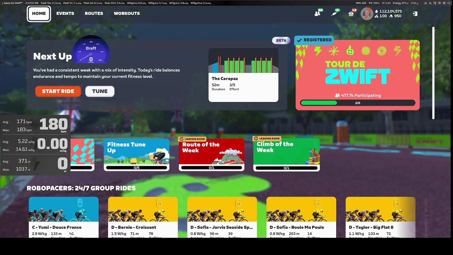
Task: Click the NP 404 stat
Action: [x=361, y=3]
